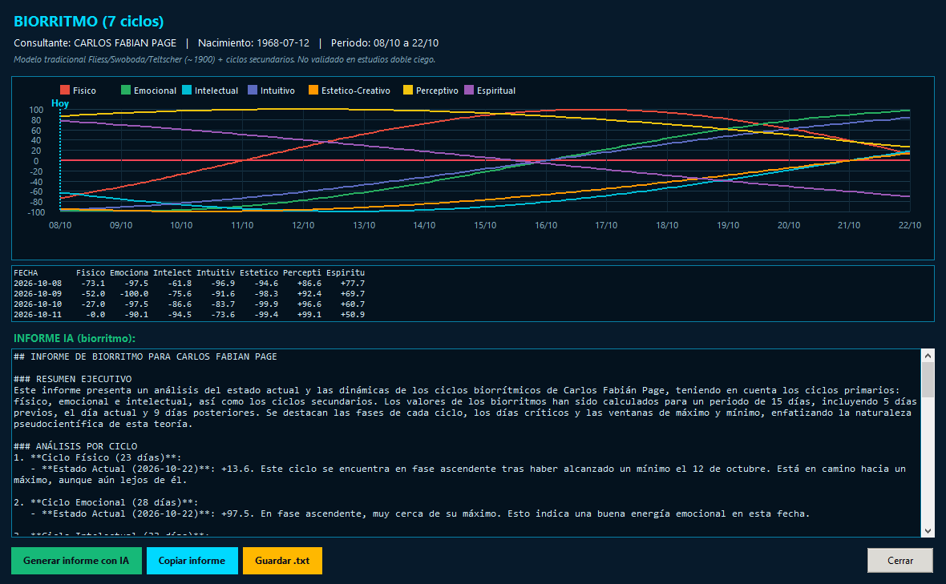Click the 100 label on chart y-axis
This screenshot has width=946, height=584.
tap(36, 110)
